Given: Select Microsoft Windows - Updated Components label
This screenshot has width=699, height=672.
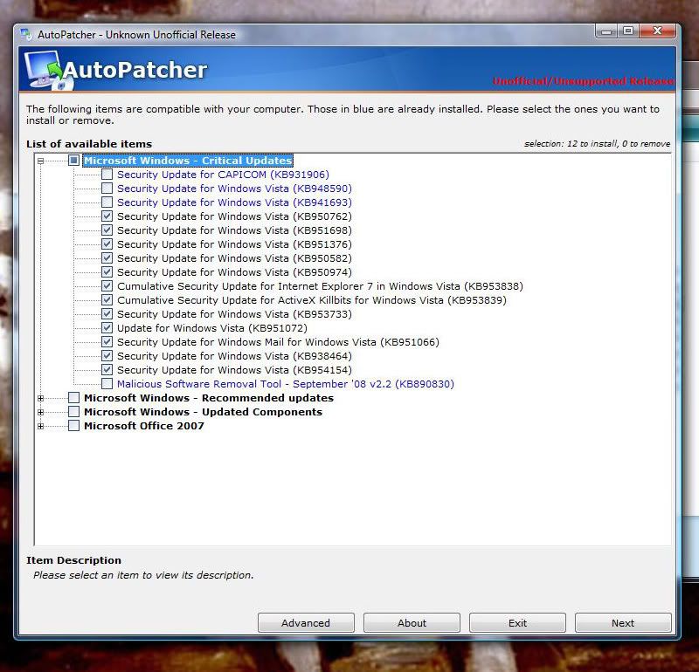Looking at the screenshot, I should tap(203, 411).
